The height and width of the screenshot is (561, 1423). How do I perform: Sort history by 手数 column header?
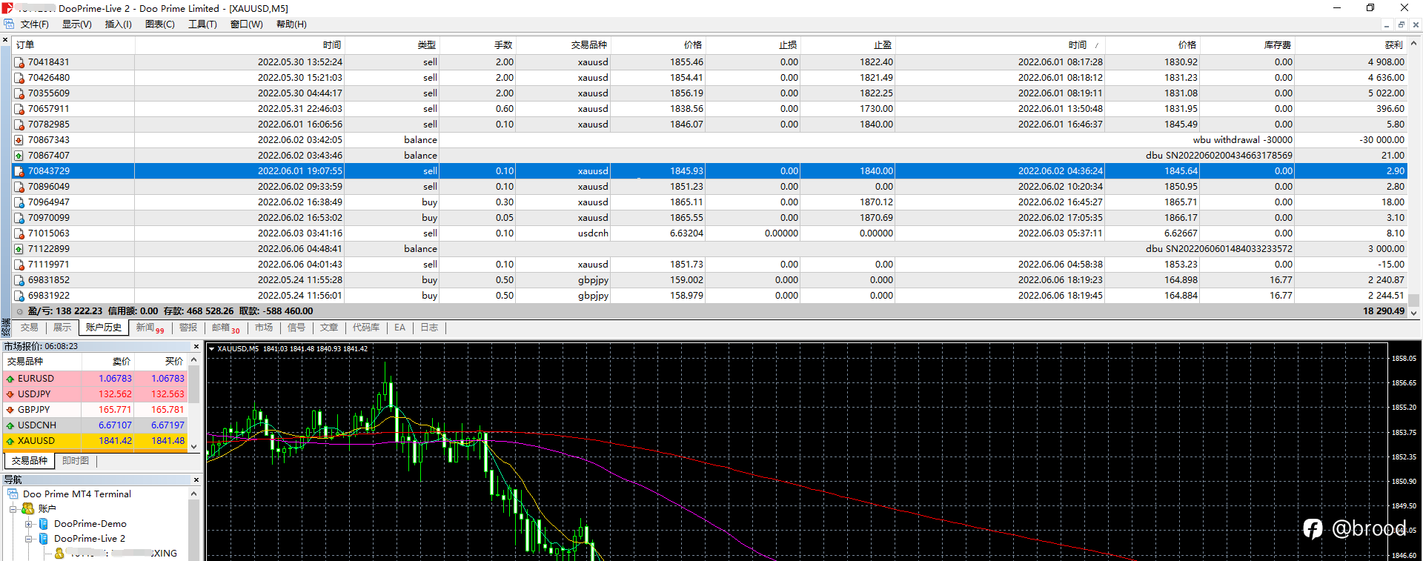click(477, 45)
